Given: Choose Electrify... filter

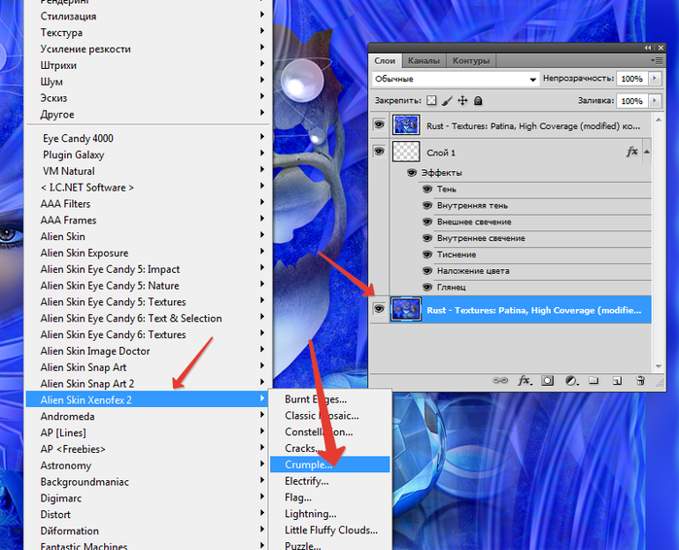Looking at the screenshot, I should tap(330, 481).
